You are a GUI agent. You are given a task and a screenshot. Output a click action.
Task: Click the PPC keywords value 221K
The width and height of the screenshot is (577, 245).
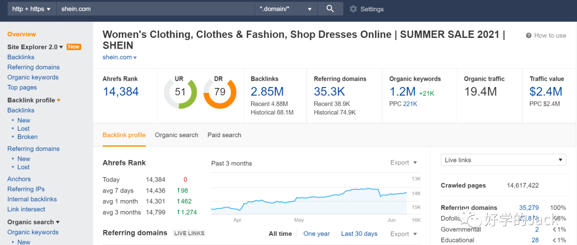(x=411, y=104)
